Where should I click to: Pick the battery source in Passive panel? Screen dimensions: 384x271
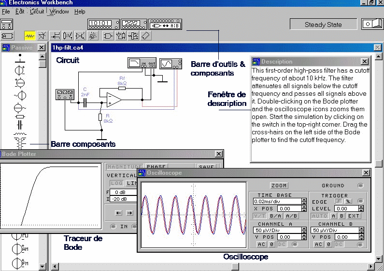pos(20,71)
